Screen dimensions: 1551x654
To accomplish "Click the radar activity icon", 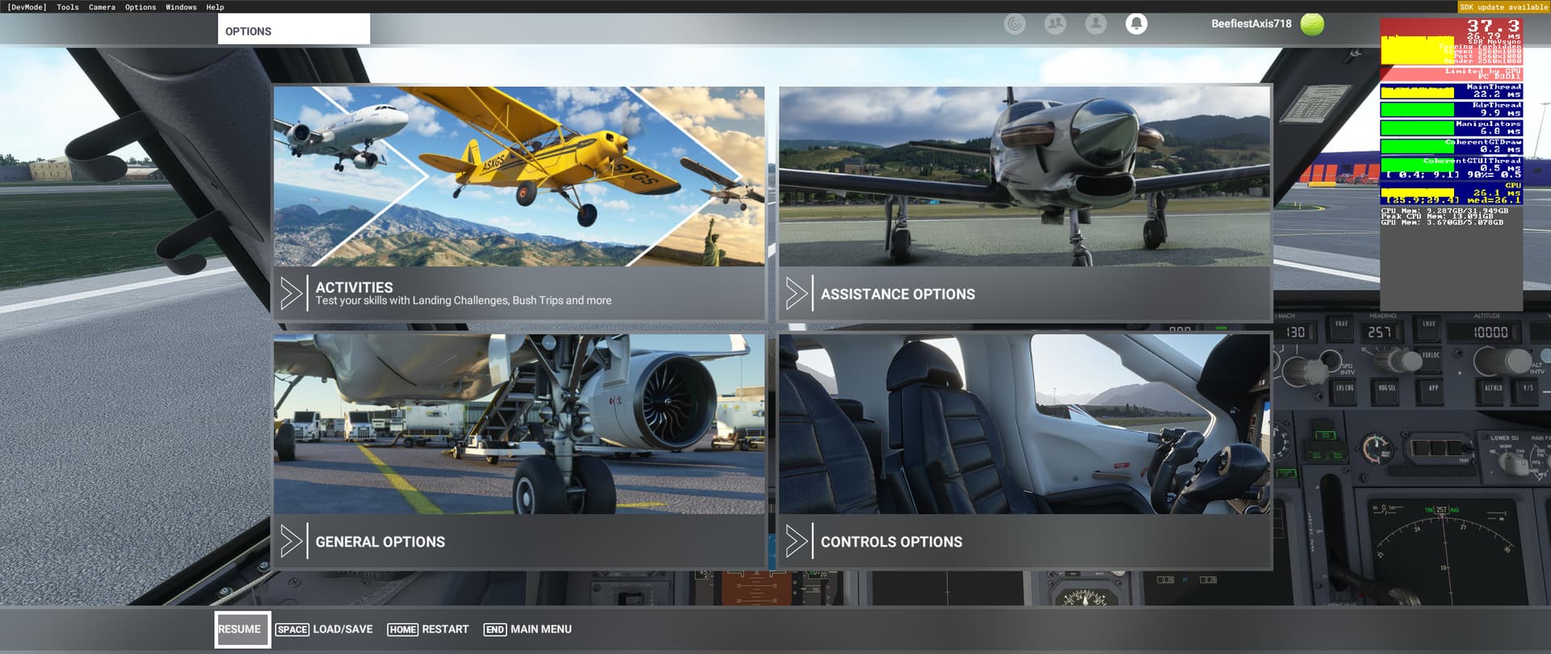I will [x=1015, y=24].
